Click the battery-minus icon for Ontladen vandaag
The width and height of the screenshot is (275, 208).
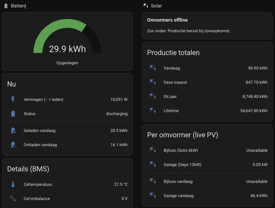tap(13, 145)
